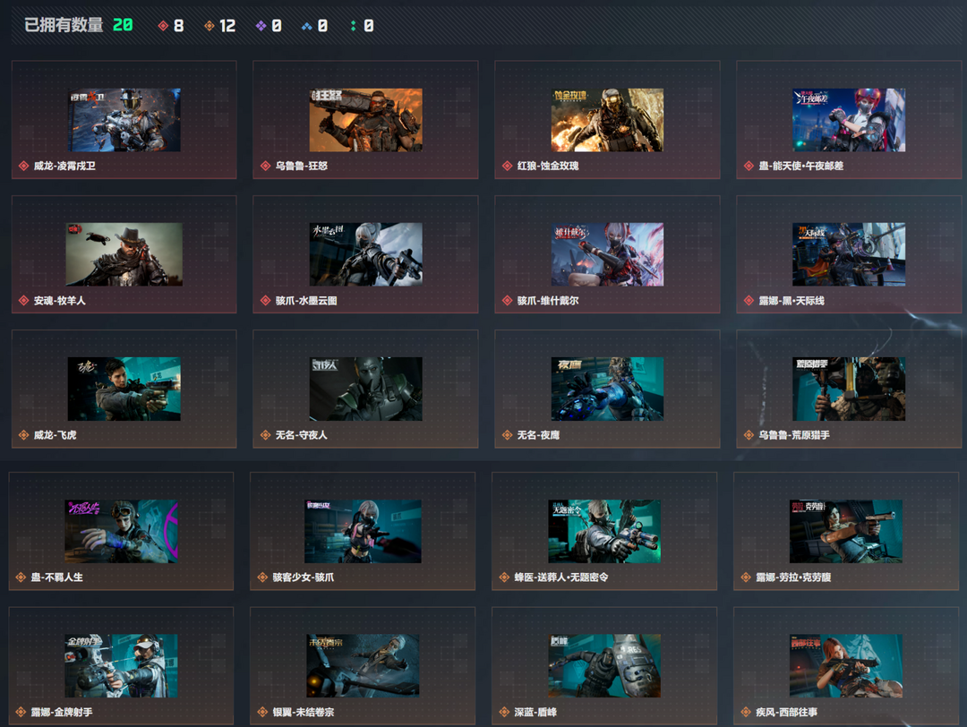View the 骇爪-维什戴尔 skin thumbnail
Image resolution: width=967 pixels, height=727 pixels.
(607, 254)
